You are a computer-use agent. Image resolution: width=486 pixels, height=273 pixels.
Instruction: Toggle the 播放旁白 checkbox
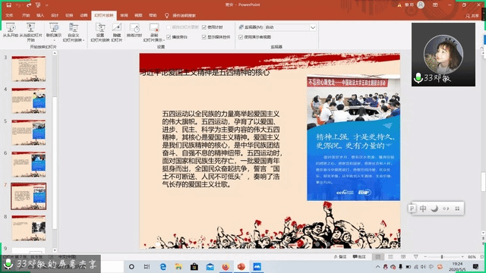tap(169, 37)
